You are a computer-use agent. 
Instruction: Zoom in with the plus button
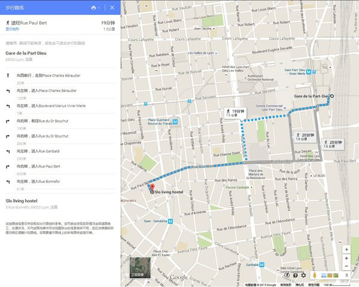346,258
